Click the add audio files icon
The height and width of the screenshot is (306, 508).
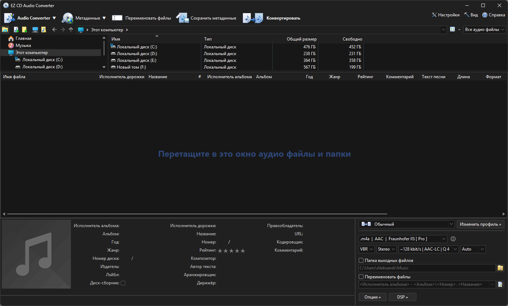point(16,29)
